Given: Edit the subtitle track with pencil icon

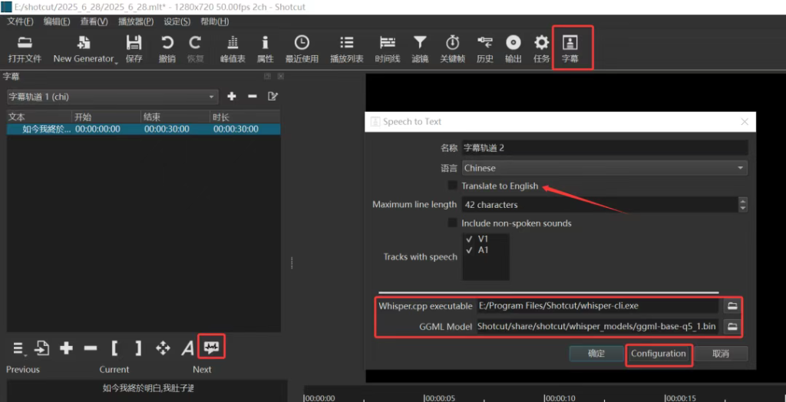Looking at the screenshot, I should [x=272, y=96].
